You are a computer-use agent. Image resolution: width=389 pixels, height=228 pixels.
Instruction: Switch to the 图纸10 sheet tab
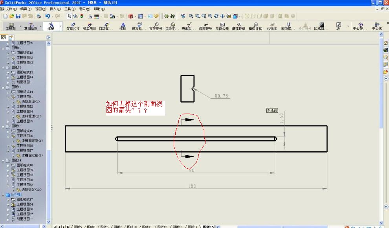(x=132, y=226)
